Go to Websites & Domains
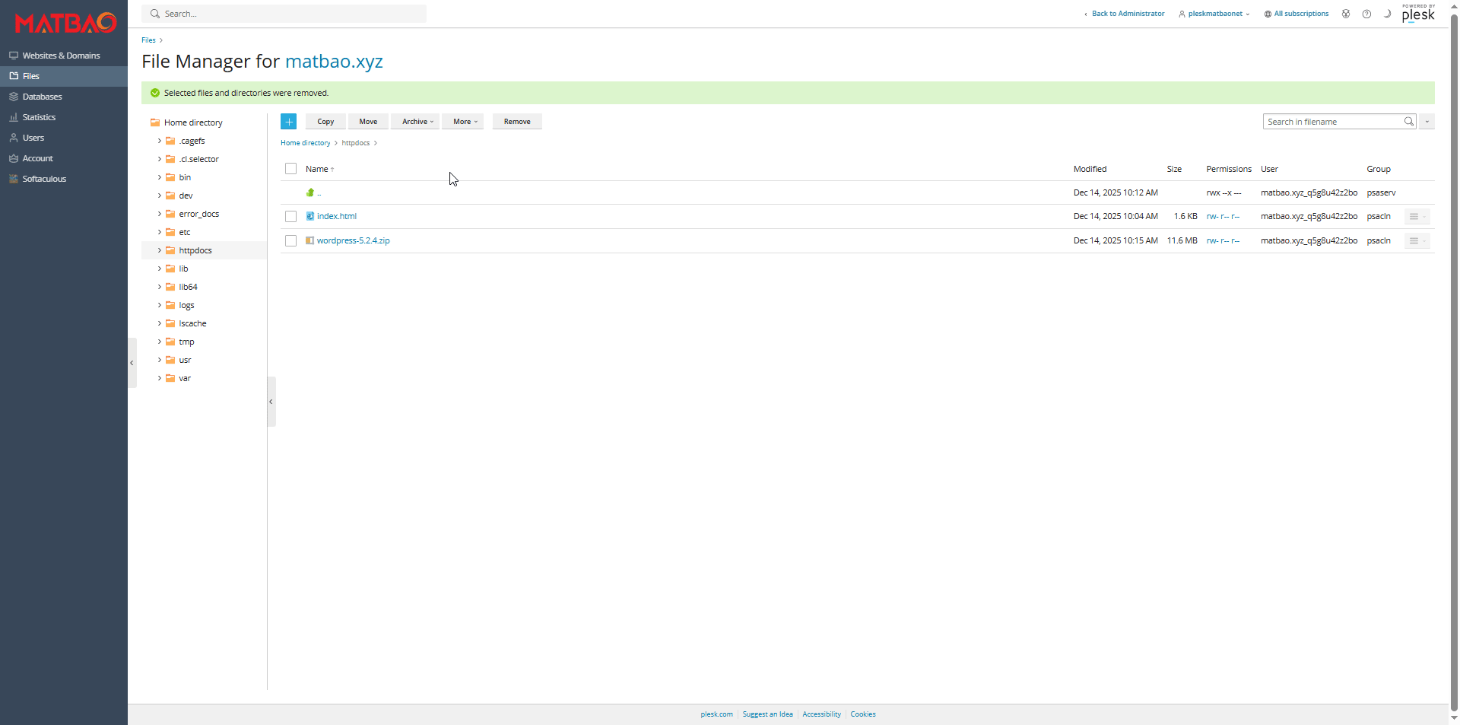The width and height of the screenshot is (1460, 725). click(61, 56)
